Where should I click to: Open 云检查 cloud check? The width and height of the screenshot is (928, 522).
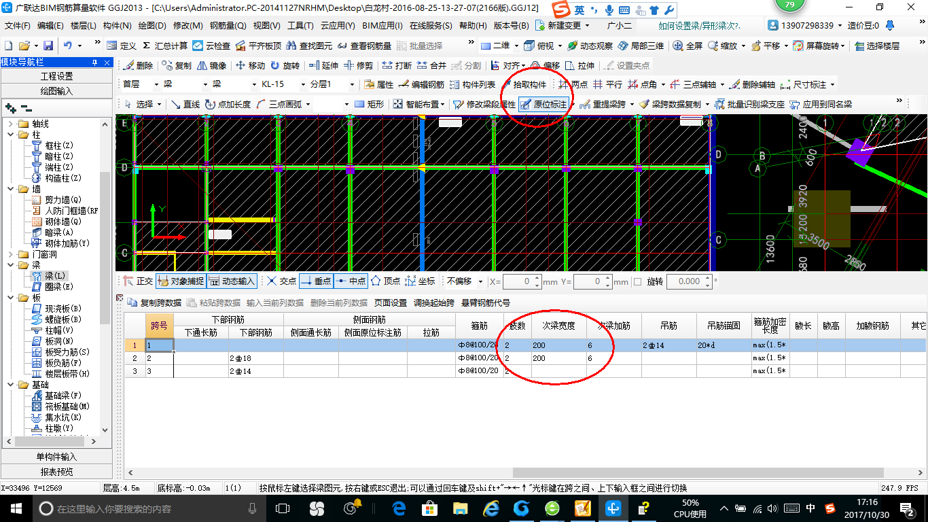pos(211,46)
